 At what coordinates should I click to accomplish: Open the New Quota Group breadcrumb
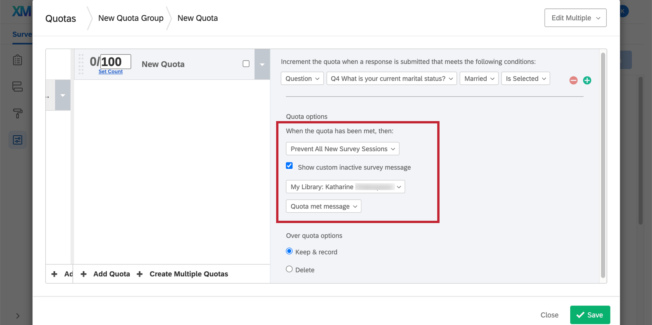click(x=131, y=18)
